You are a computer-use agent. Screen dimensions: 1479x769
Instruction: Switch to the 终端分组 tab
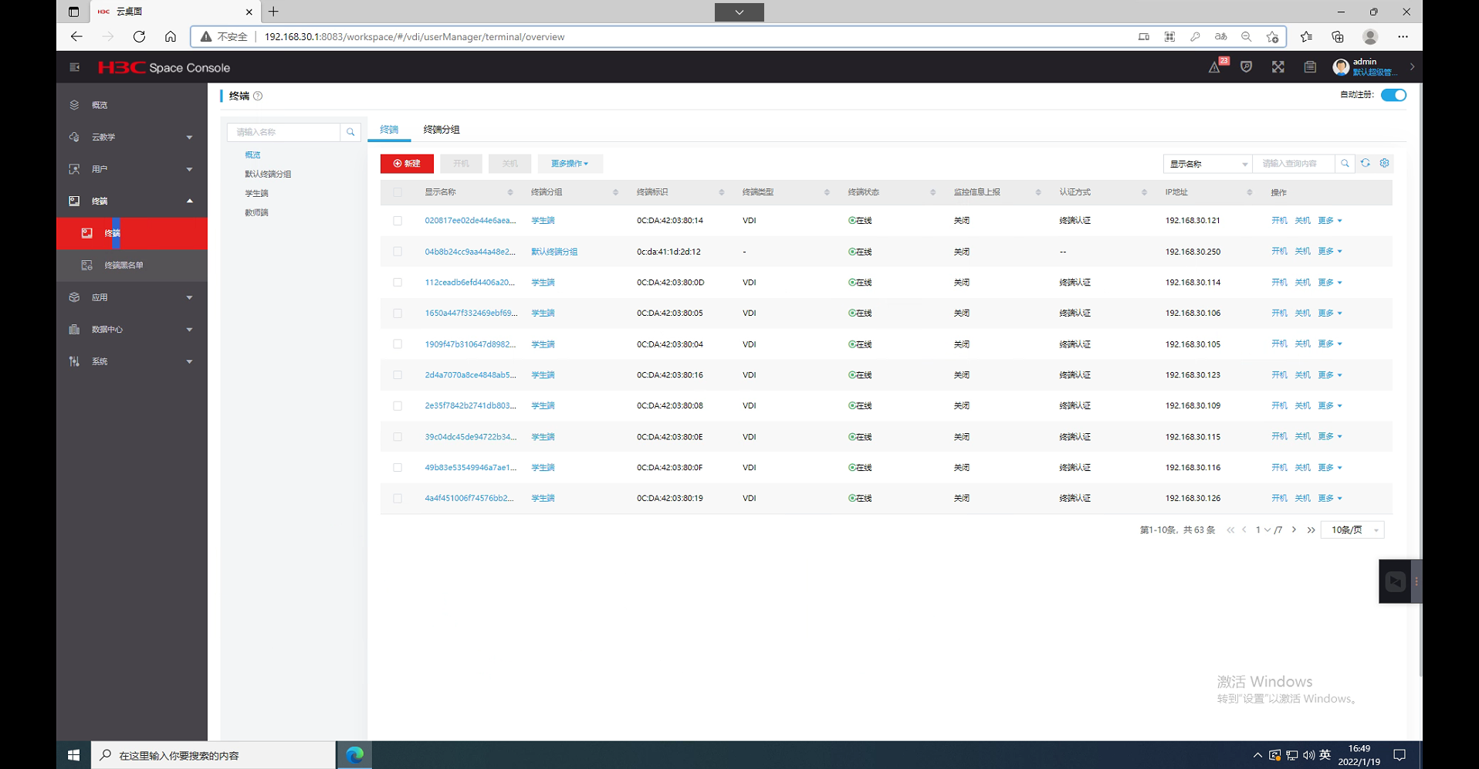(442, 130)
